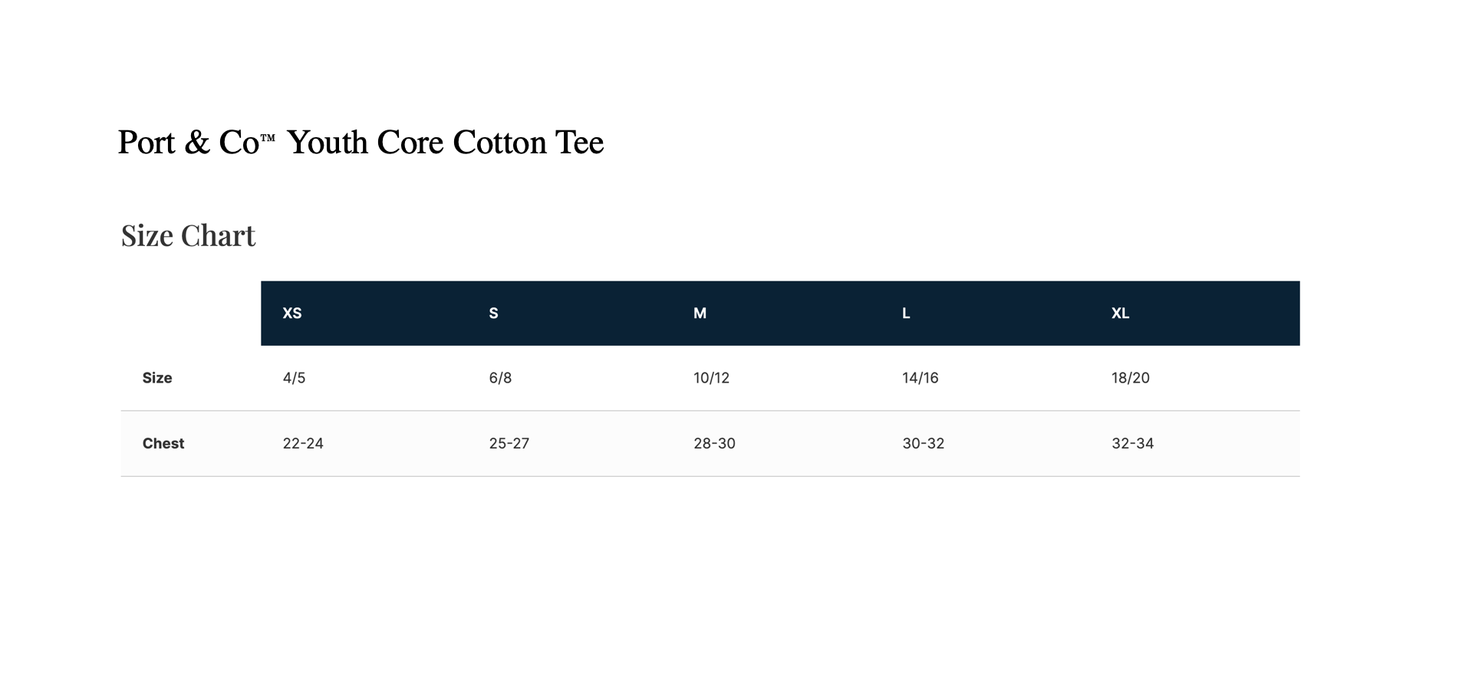The image size is (1482, 693).
Task: Select the M column header
Action: click(x=700, y=313)
